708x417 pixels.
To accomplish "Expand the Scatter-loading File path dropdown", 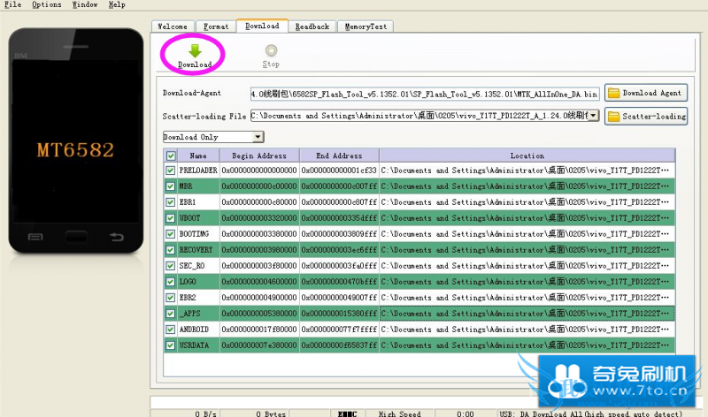I will coord(594,116).
